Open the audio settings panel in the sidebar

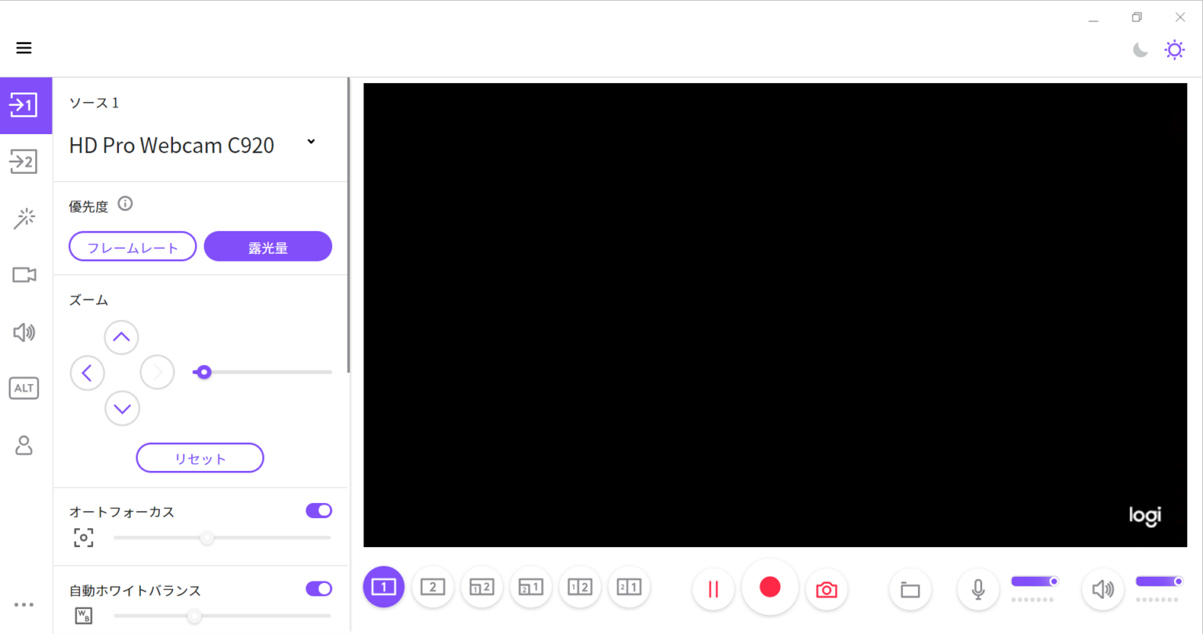point(24,331)
